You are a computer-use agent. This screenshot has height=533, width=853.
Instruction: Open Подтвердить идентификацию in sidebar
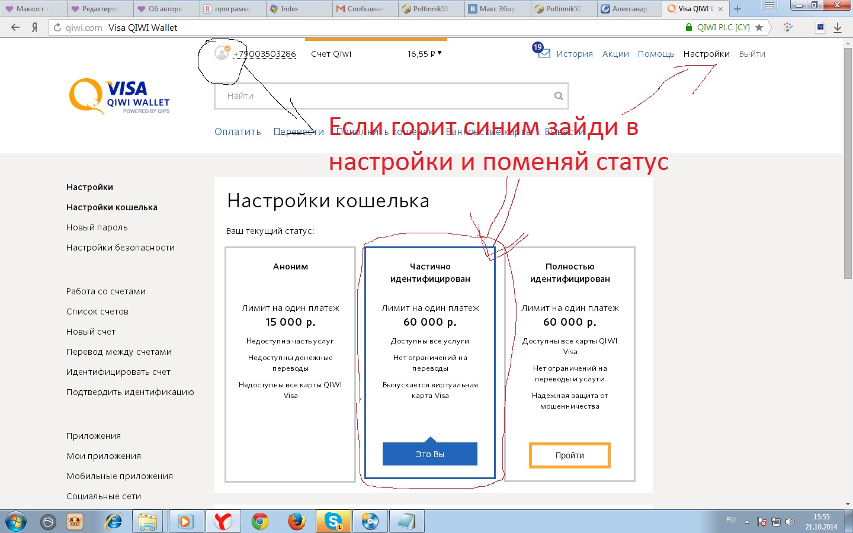(130, 392)
